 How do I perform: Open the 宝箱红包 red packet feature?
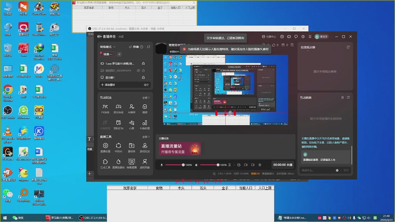click(x=118, y=125)
